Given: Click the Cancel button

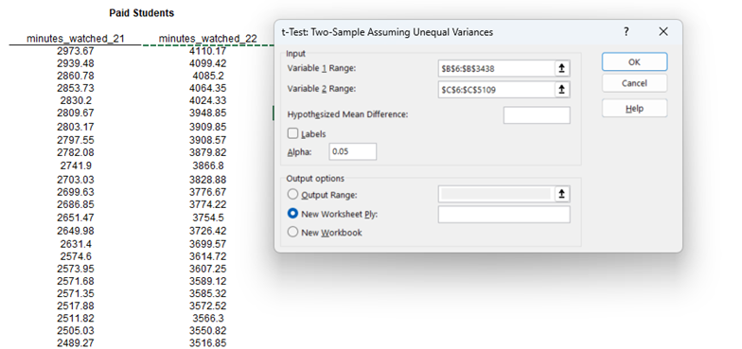Looking at the screenshot, I should (634, 83).
